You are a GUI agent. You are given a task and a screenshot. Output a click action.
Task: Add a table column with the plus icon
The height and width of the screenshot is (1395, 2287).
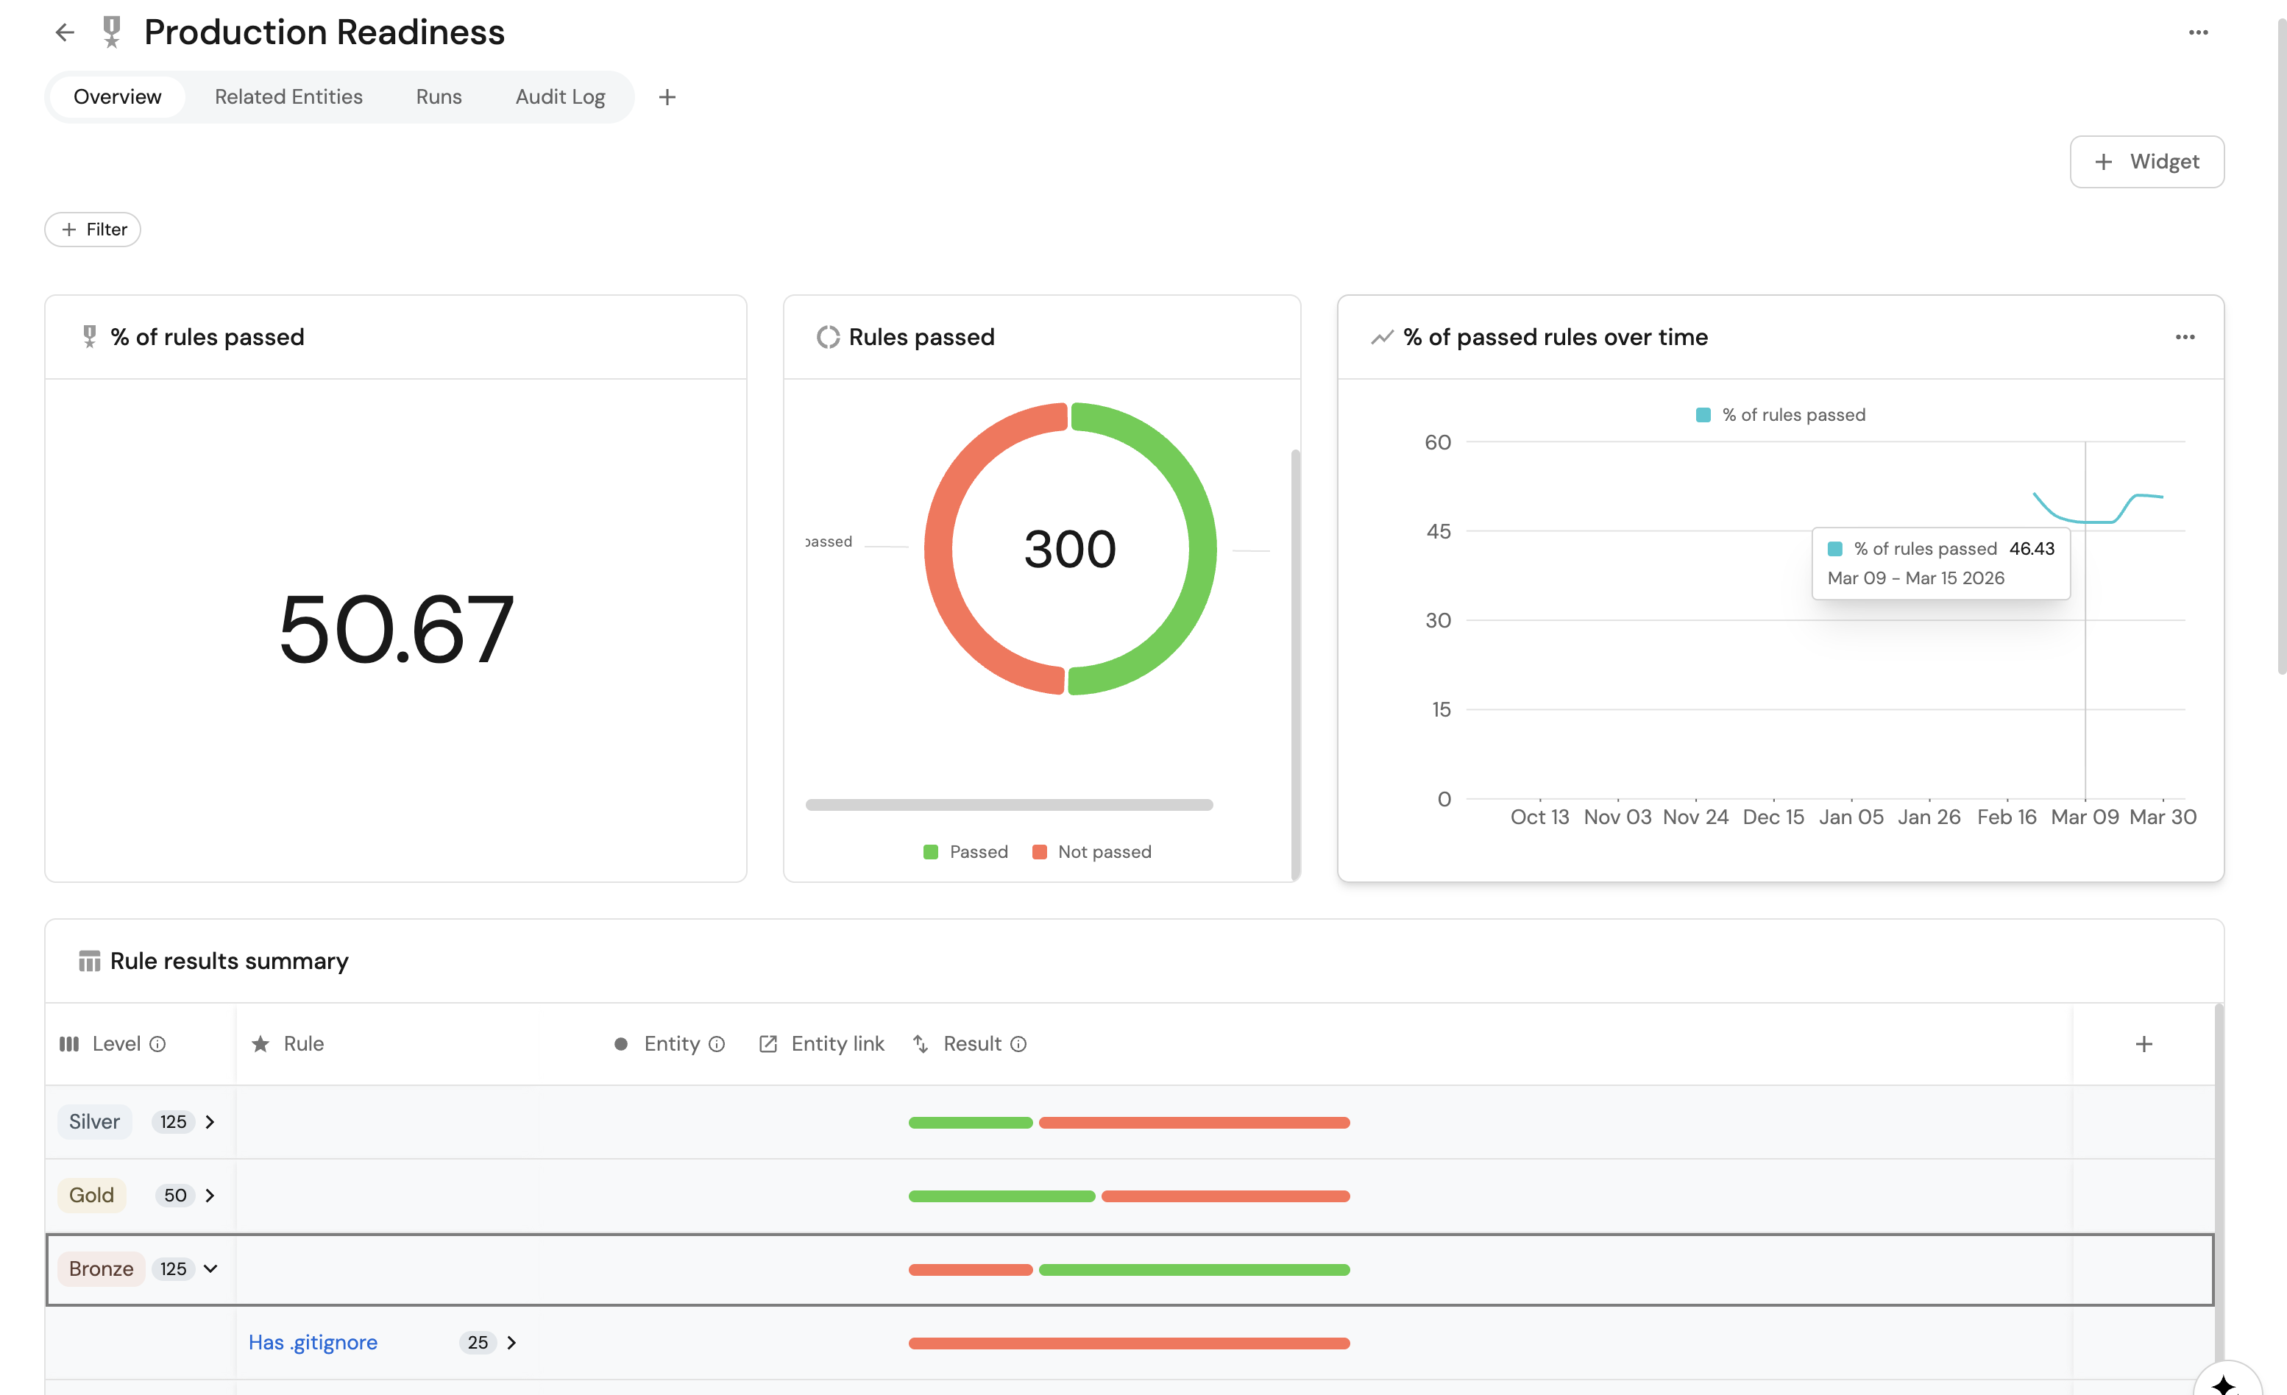(x=2143, y=1043)
